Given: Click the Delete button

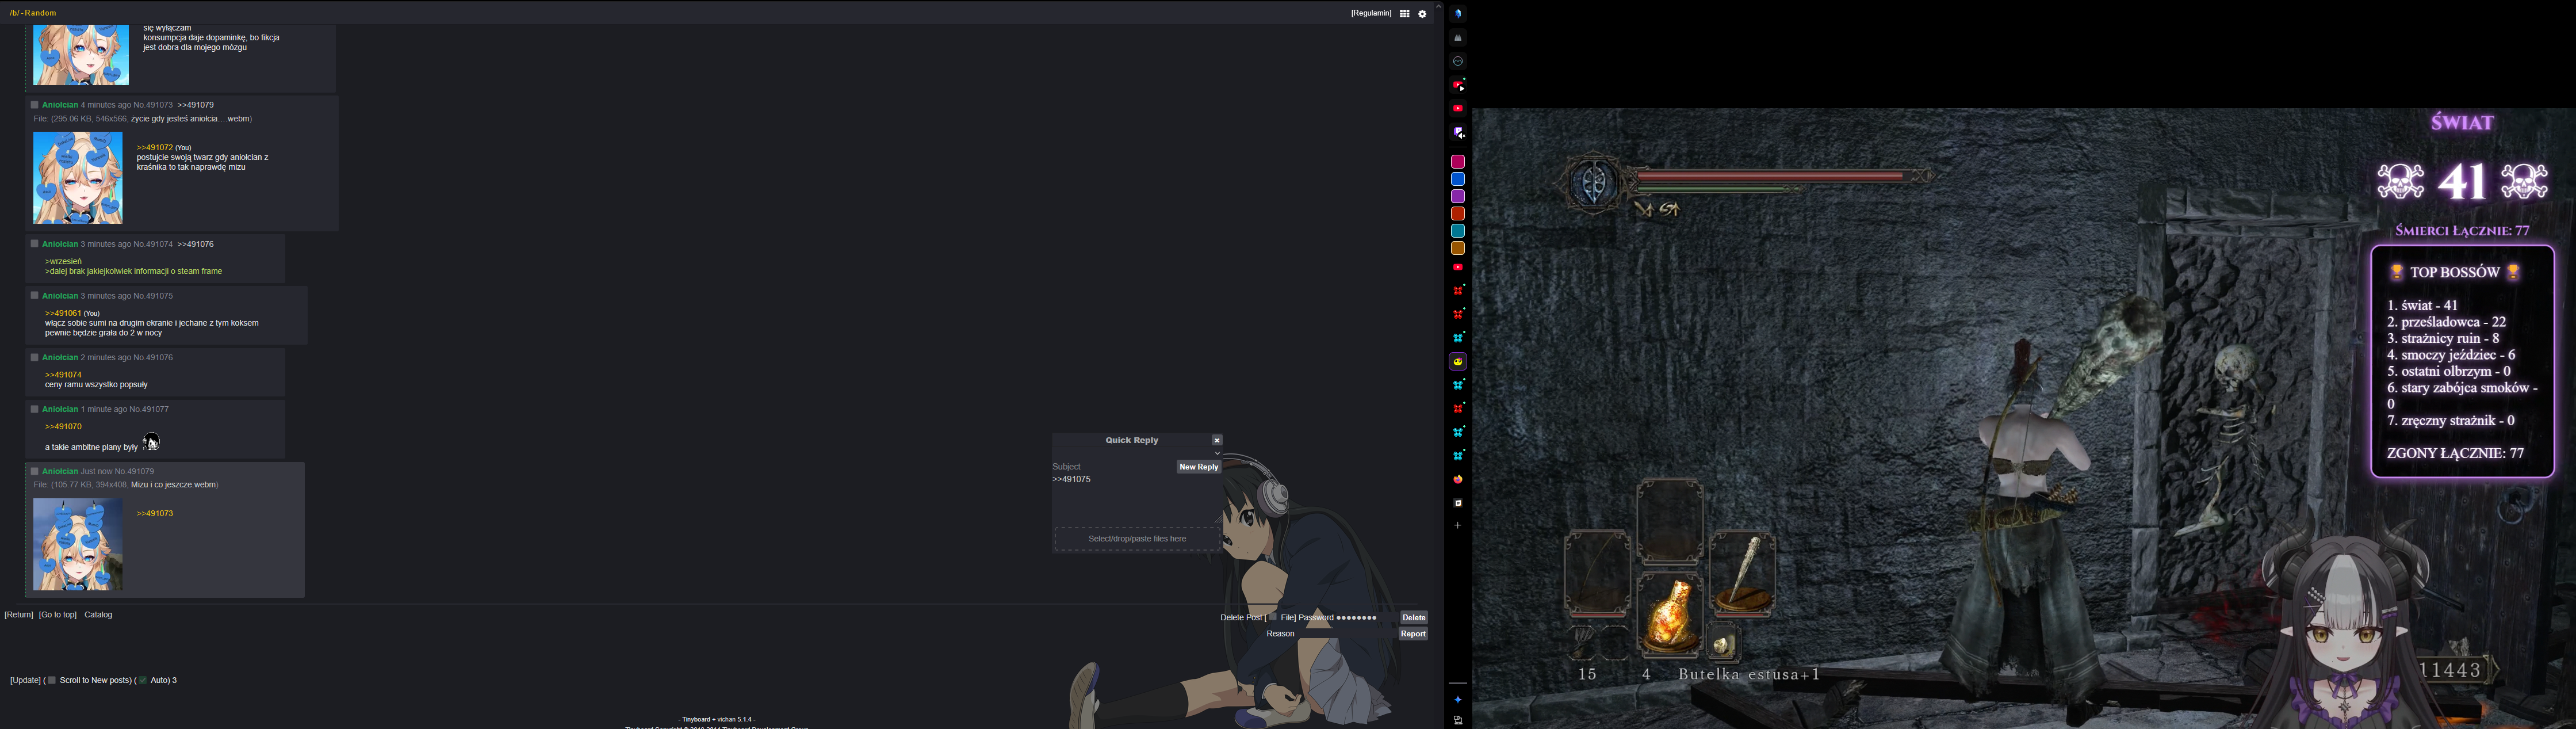Looking at the screenshot, I should pos(1414,618).
